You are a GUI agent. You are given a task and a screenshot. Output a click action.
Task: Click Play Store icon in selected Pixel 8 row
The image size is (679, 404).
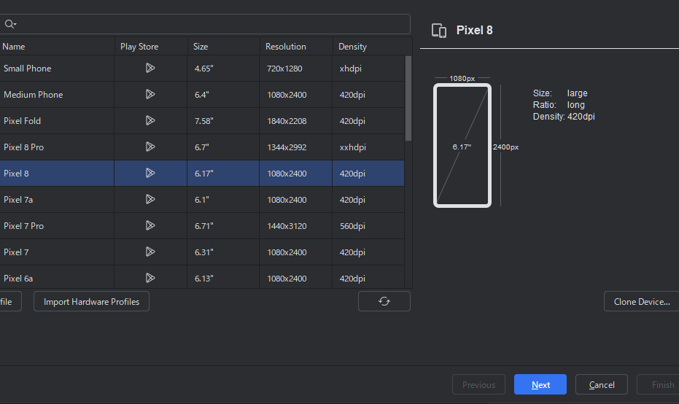[x=150, y=174]
